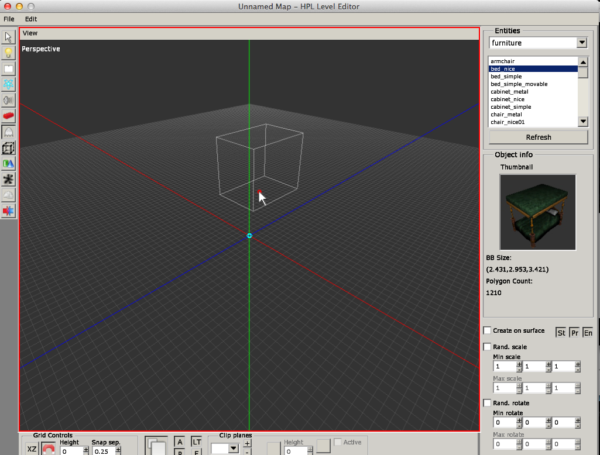This screenshot has height=455, width=600.
Task: Turn on Rand. scale option
Action: 487,347
